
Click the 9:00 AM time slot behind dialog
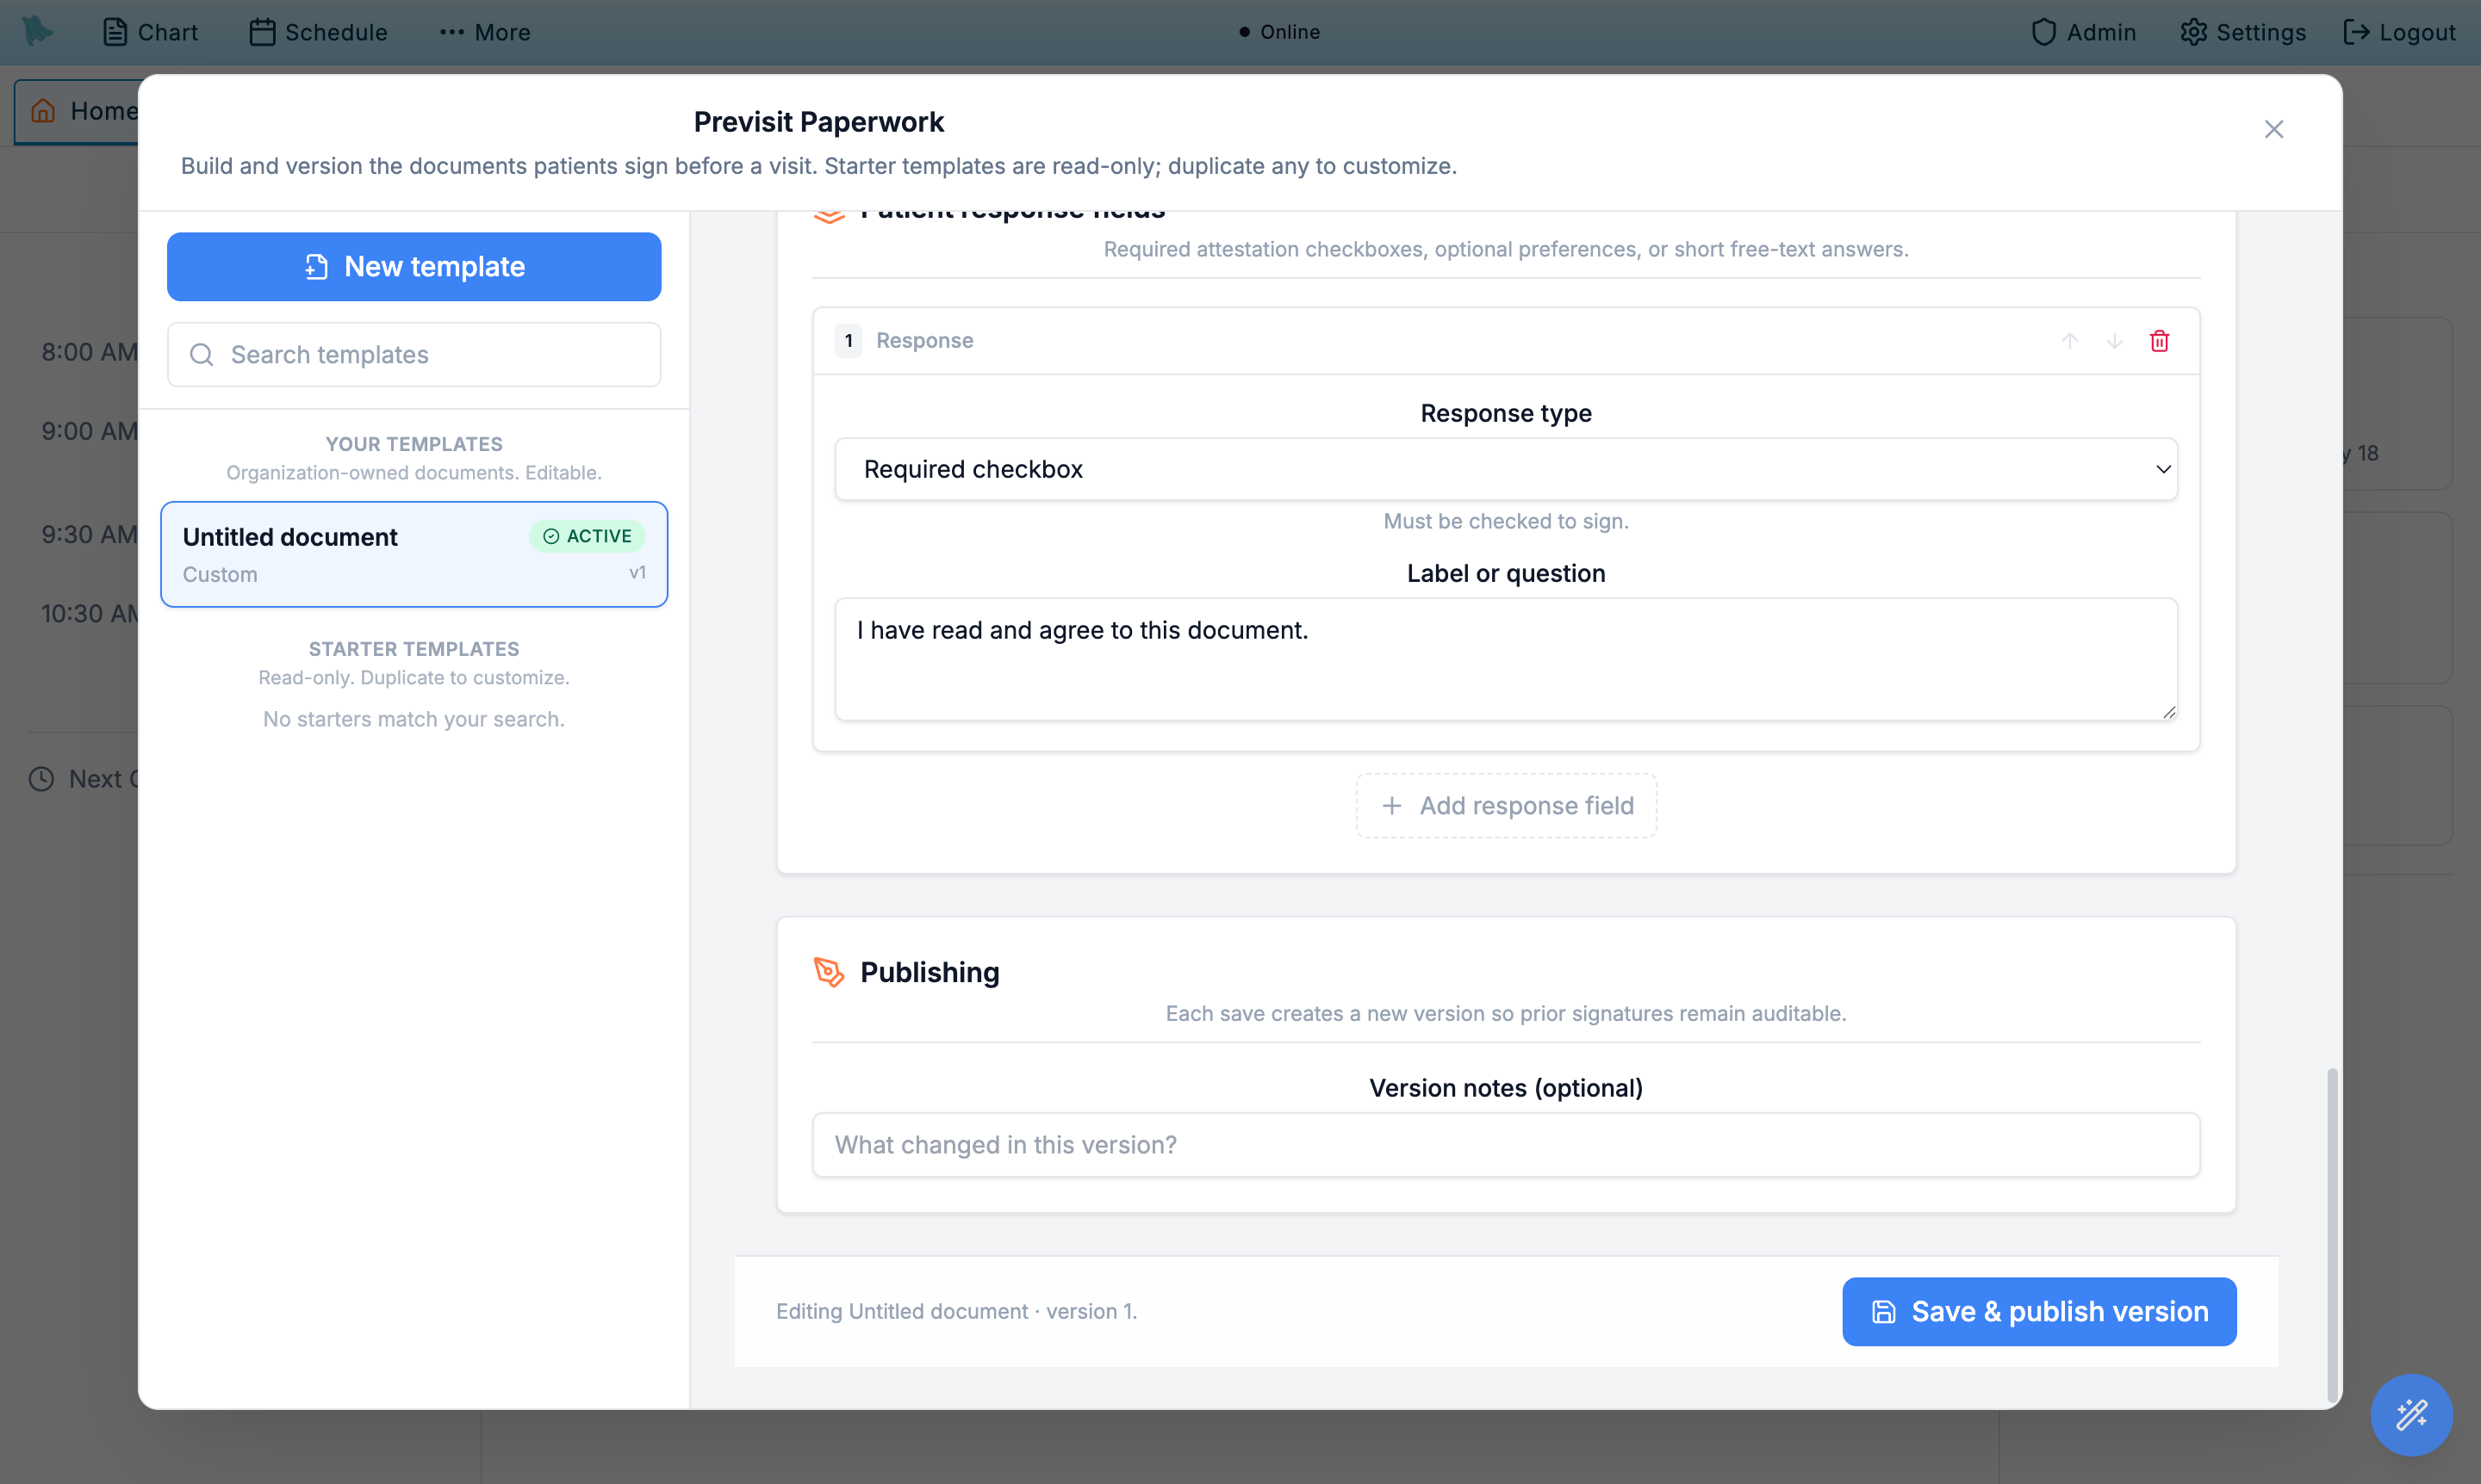[89, 431]
